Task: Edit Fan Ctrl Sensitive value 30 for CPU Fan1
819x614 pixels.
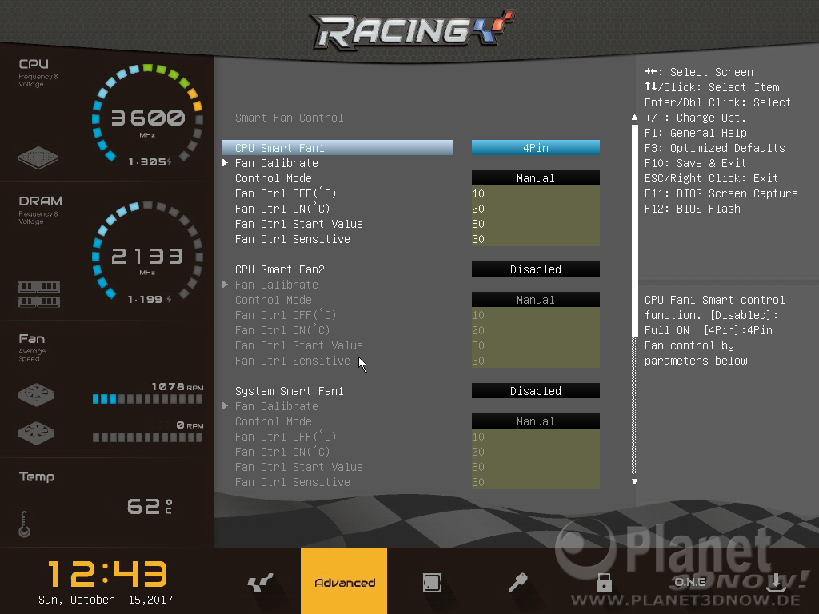Action: click(535, 239)
